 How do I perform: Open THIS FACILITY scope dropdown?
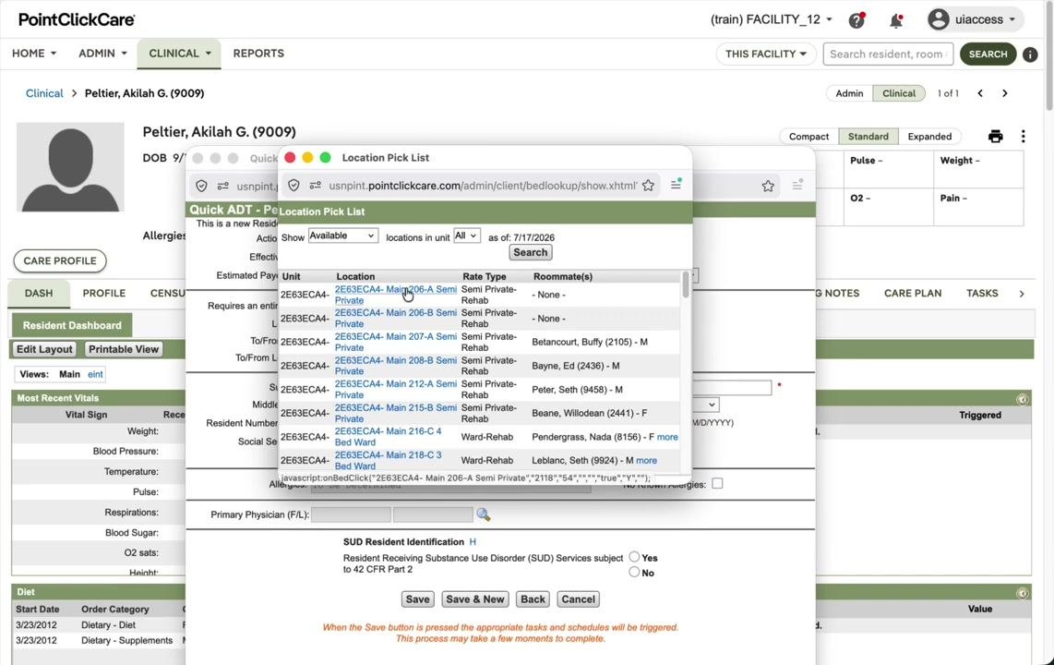click(x=766, y=54)
